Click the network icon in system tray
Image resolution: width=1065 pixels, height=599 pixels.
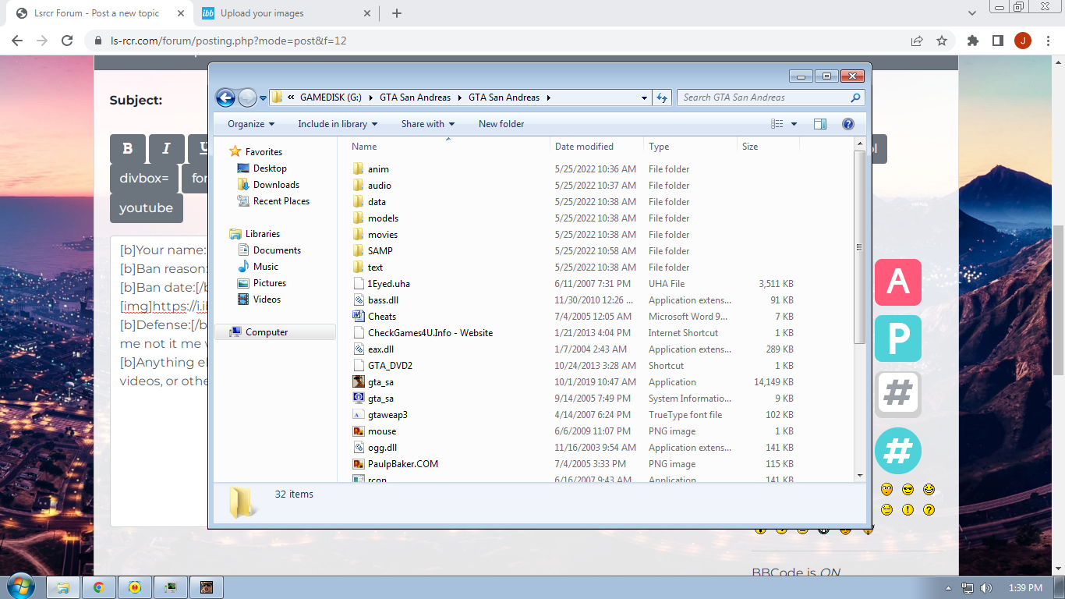click(968, 588)
